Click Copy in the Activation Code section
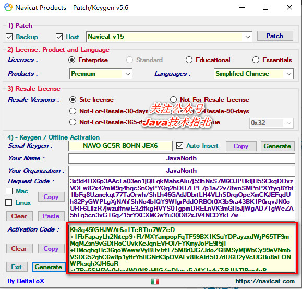The height and width of the screenshot is (289, 302). [x=51, y=248]
